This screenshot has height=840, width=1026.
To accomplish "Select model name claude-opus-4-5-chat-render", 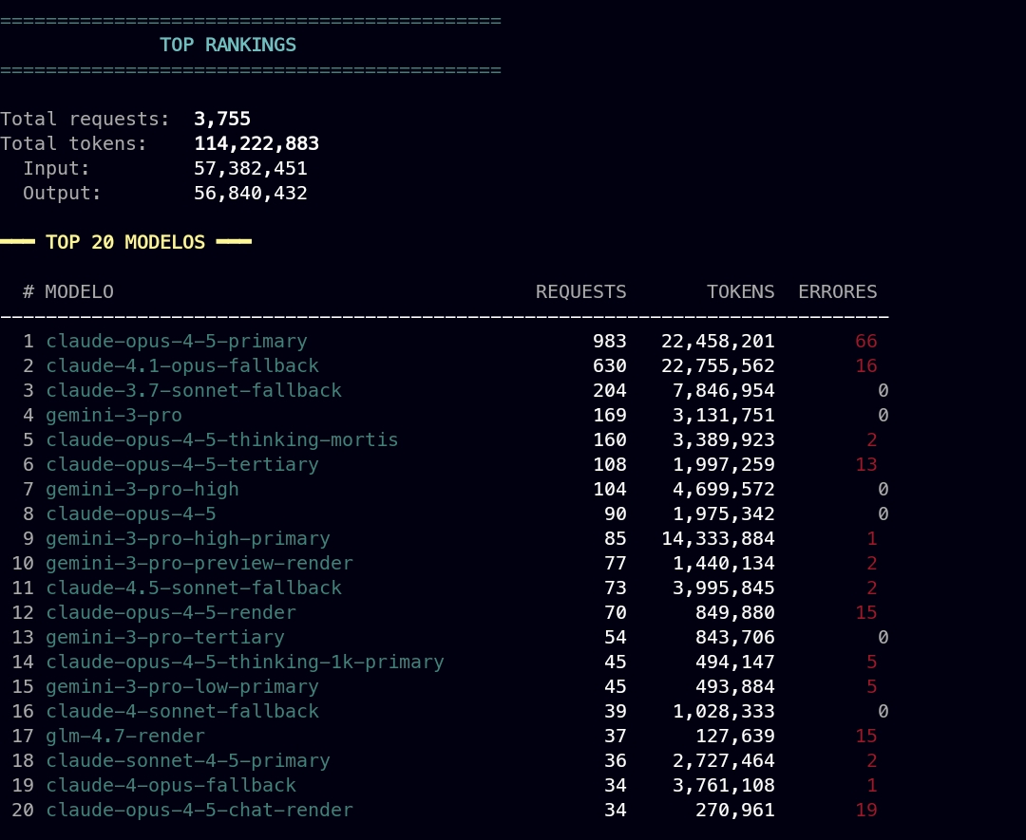I will pos(199,811).
